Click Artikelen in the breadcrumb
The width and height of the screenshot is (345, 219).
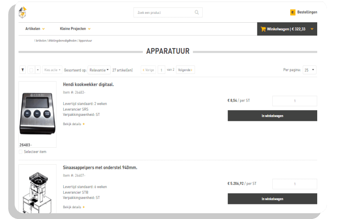[x=41, y=40]
